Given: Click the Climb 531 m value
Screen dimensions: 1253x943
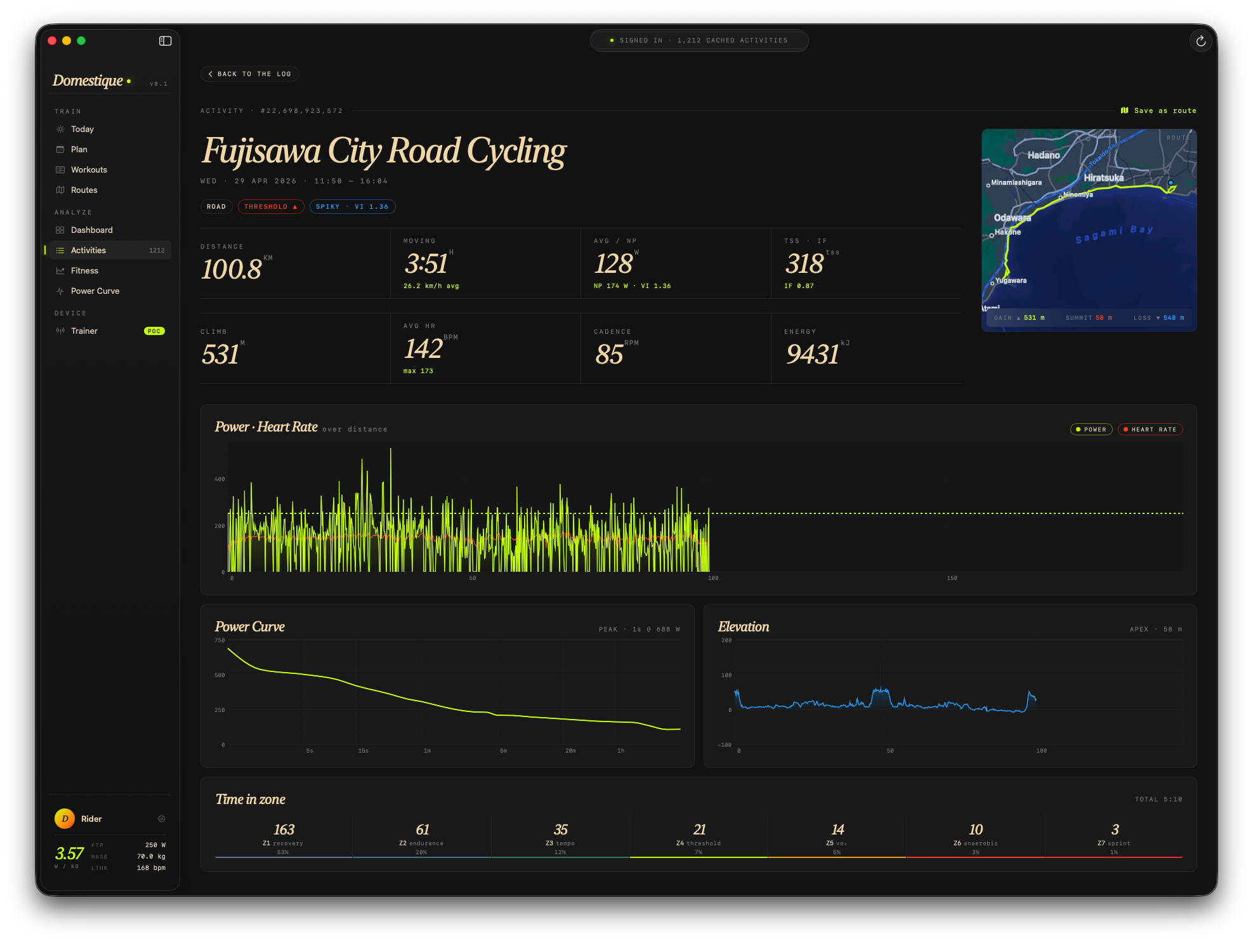Looking at the screenshot, I should pos(220,354).
